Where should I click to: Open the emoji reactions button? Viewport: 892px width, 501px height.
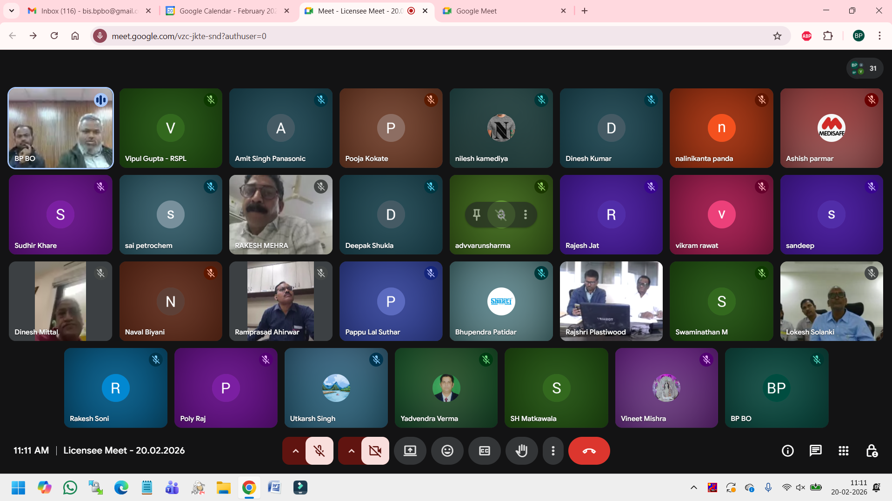[447, 450]
